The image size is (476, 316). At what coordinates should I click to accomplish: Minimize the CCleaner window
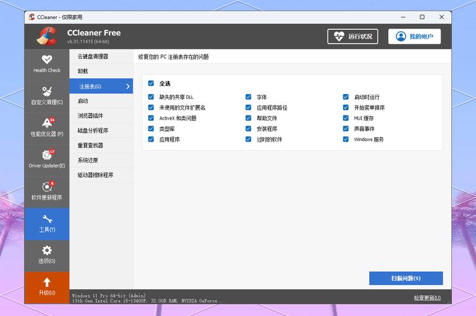[403, 17]
